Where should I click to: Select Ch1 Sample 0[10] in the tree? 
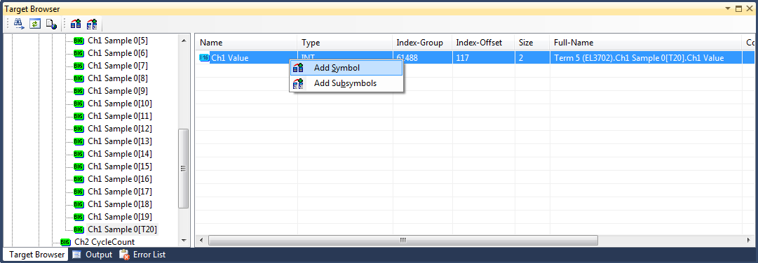click(120, 104)
